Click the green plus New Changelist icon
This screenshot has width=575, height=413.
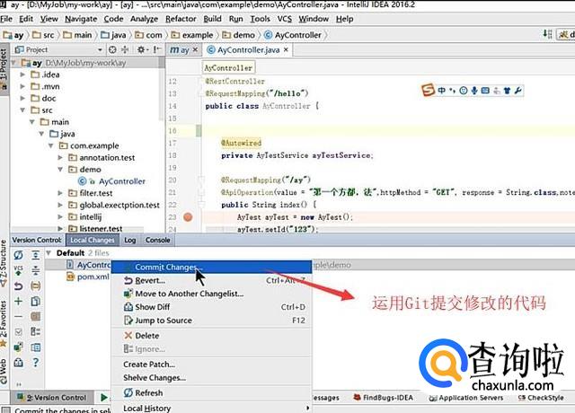click(18, 302)
